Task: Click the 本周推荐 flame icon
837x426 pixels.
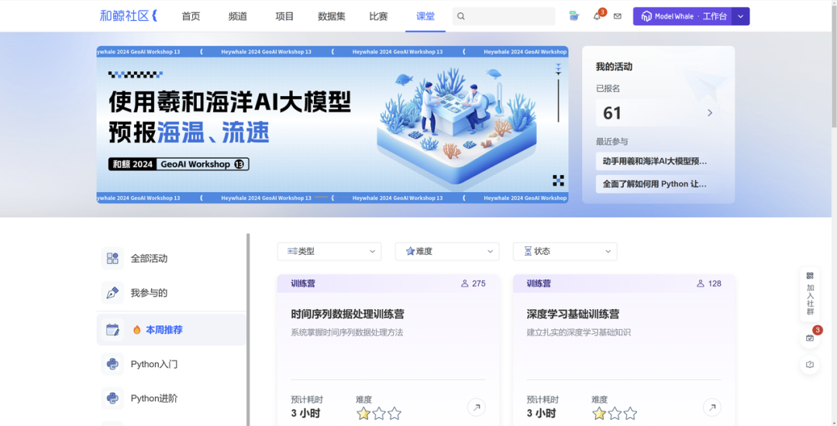Action: 136,330
